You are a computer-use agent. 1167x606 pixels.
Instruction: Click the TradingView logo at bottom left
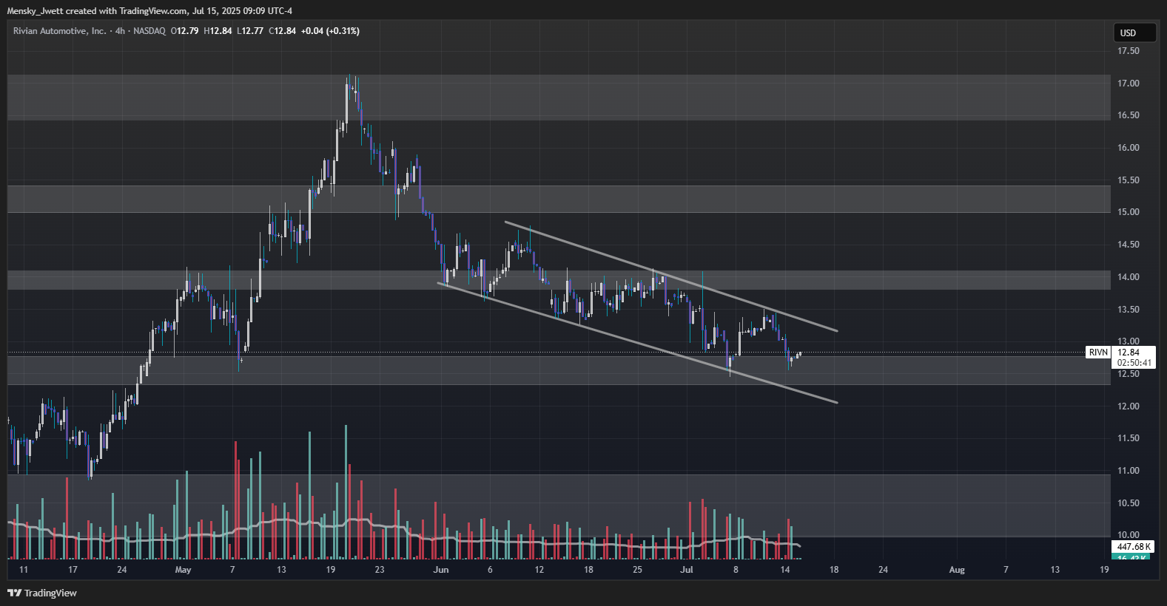click(x=42, y=593)
